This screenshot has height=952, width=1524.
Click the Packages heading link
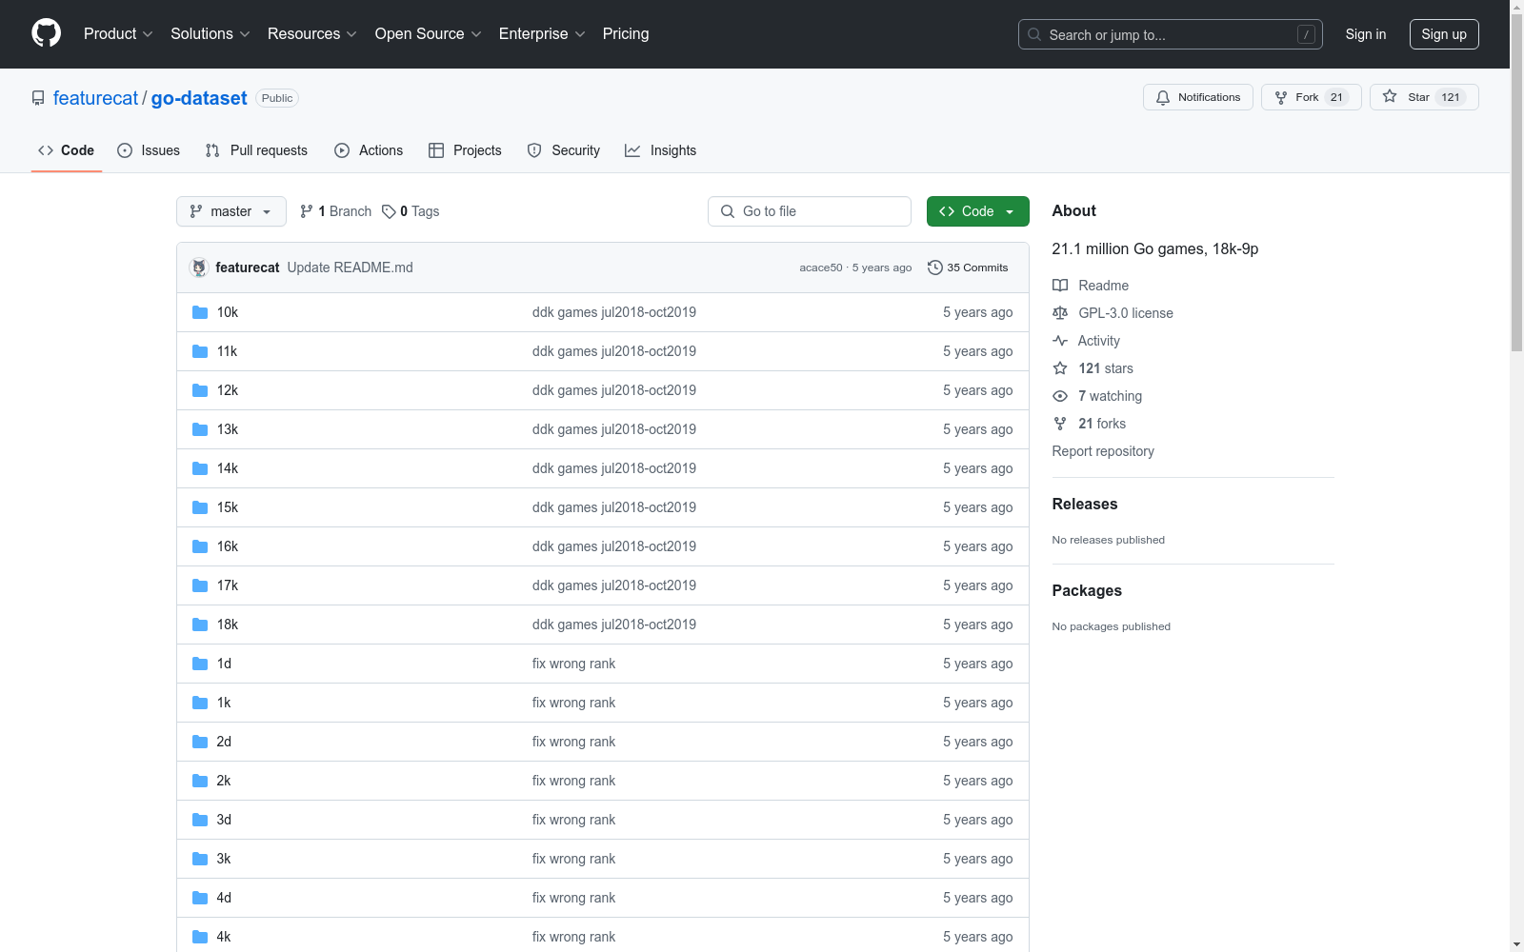click(x=1087, y=591)
